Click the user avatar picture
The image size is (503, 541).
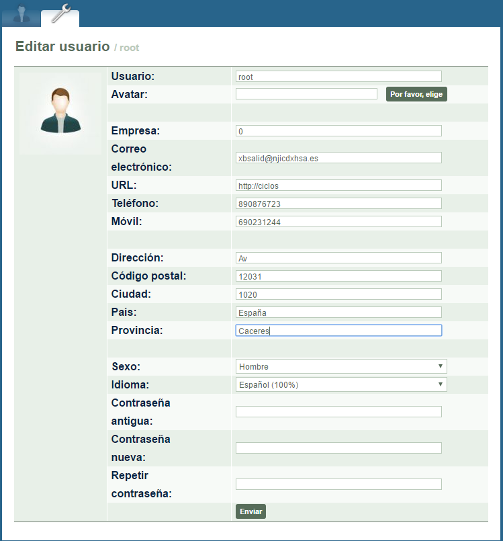(60, 111)
